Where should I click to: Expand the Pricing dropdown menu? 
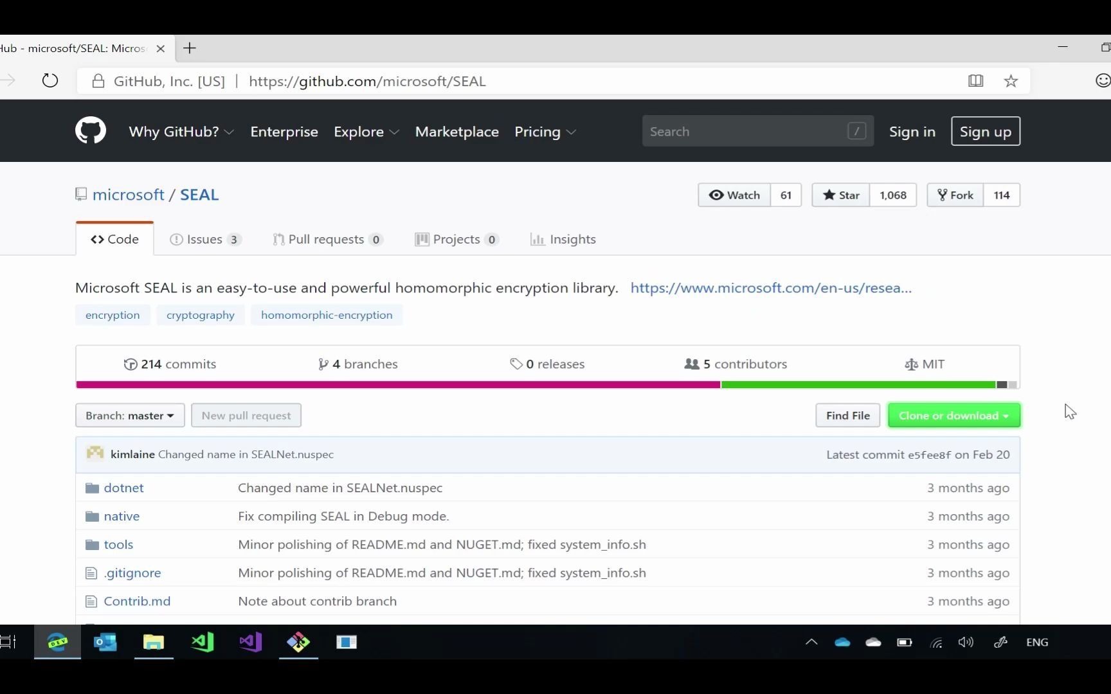click(545, 132)
